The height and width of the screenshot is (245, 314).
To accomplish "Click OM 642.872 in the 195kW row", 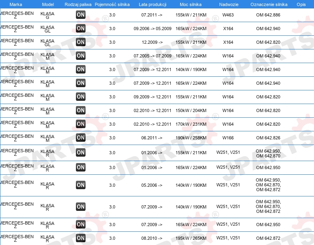I will tap(268, 238).
